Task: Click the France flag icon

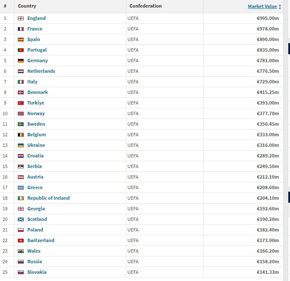Action: (x=20, y=29)
